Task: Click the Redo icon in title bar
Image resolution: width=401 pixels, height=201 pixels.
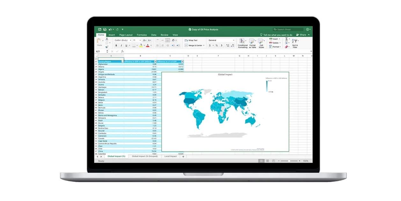Action: (117, 29)
